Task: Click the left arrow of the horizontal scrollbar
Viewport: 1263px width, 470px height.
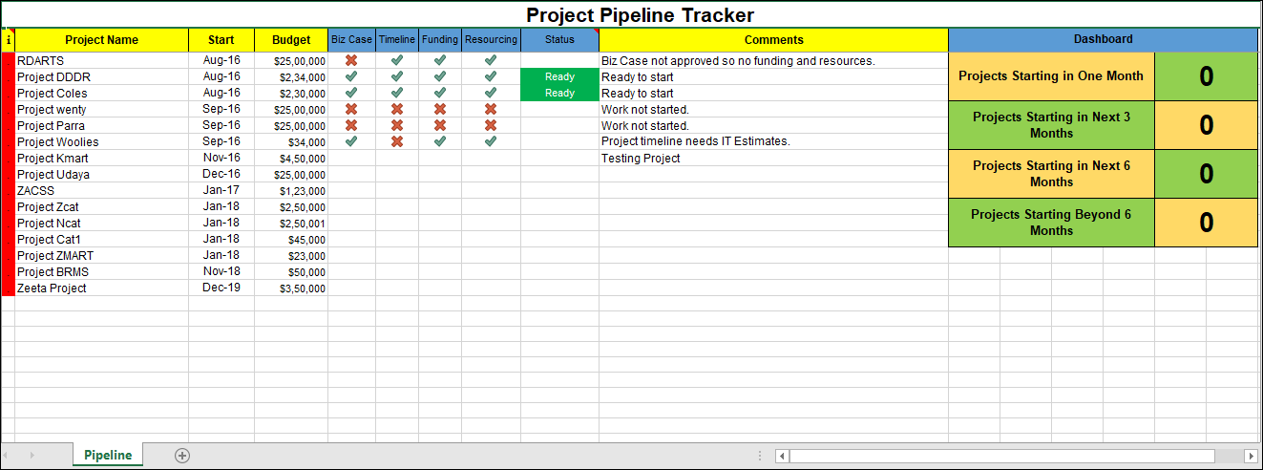Action: point(783,456)
